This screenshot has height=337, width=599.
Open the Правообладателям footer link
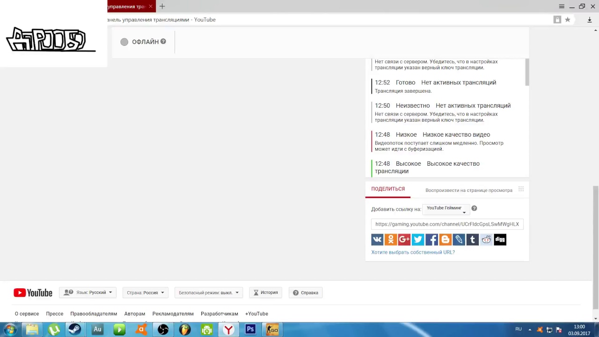point(94,314)
